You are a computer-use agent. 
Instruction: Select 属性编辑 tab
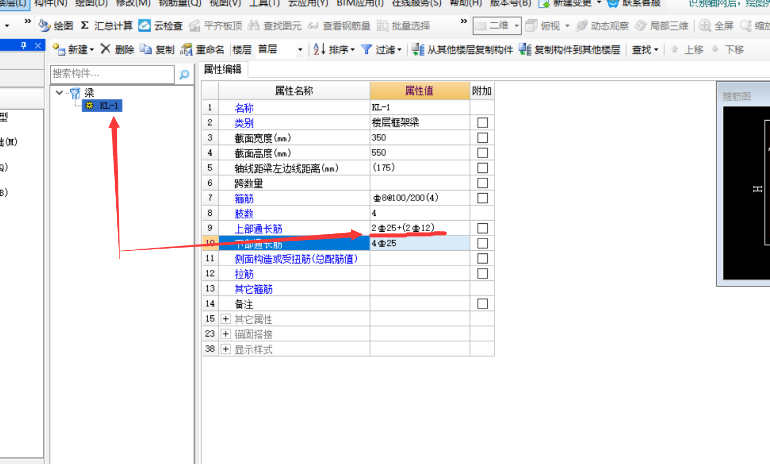tap(222, 69)
